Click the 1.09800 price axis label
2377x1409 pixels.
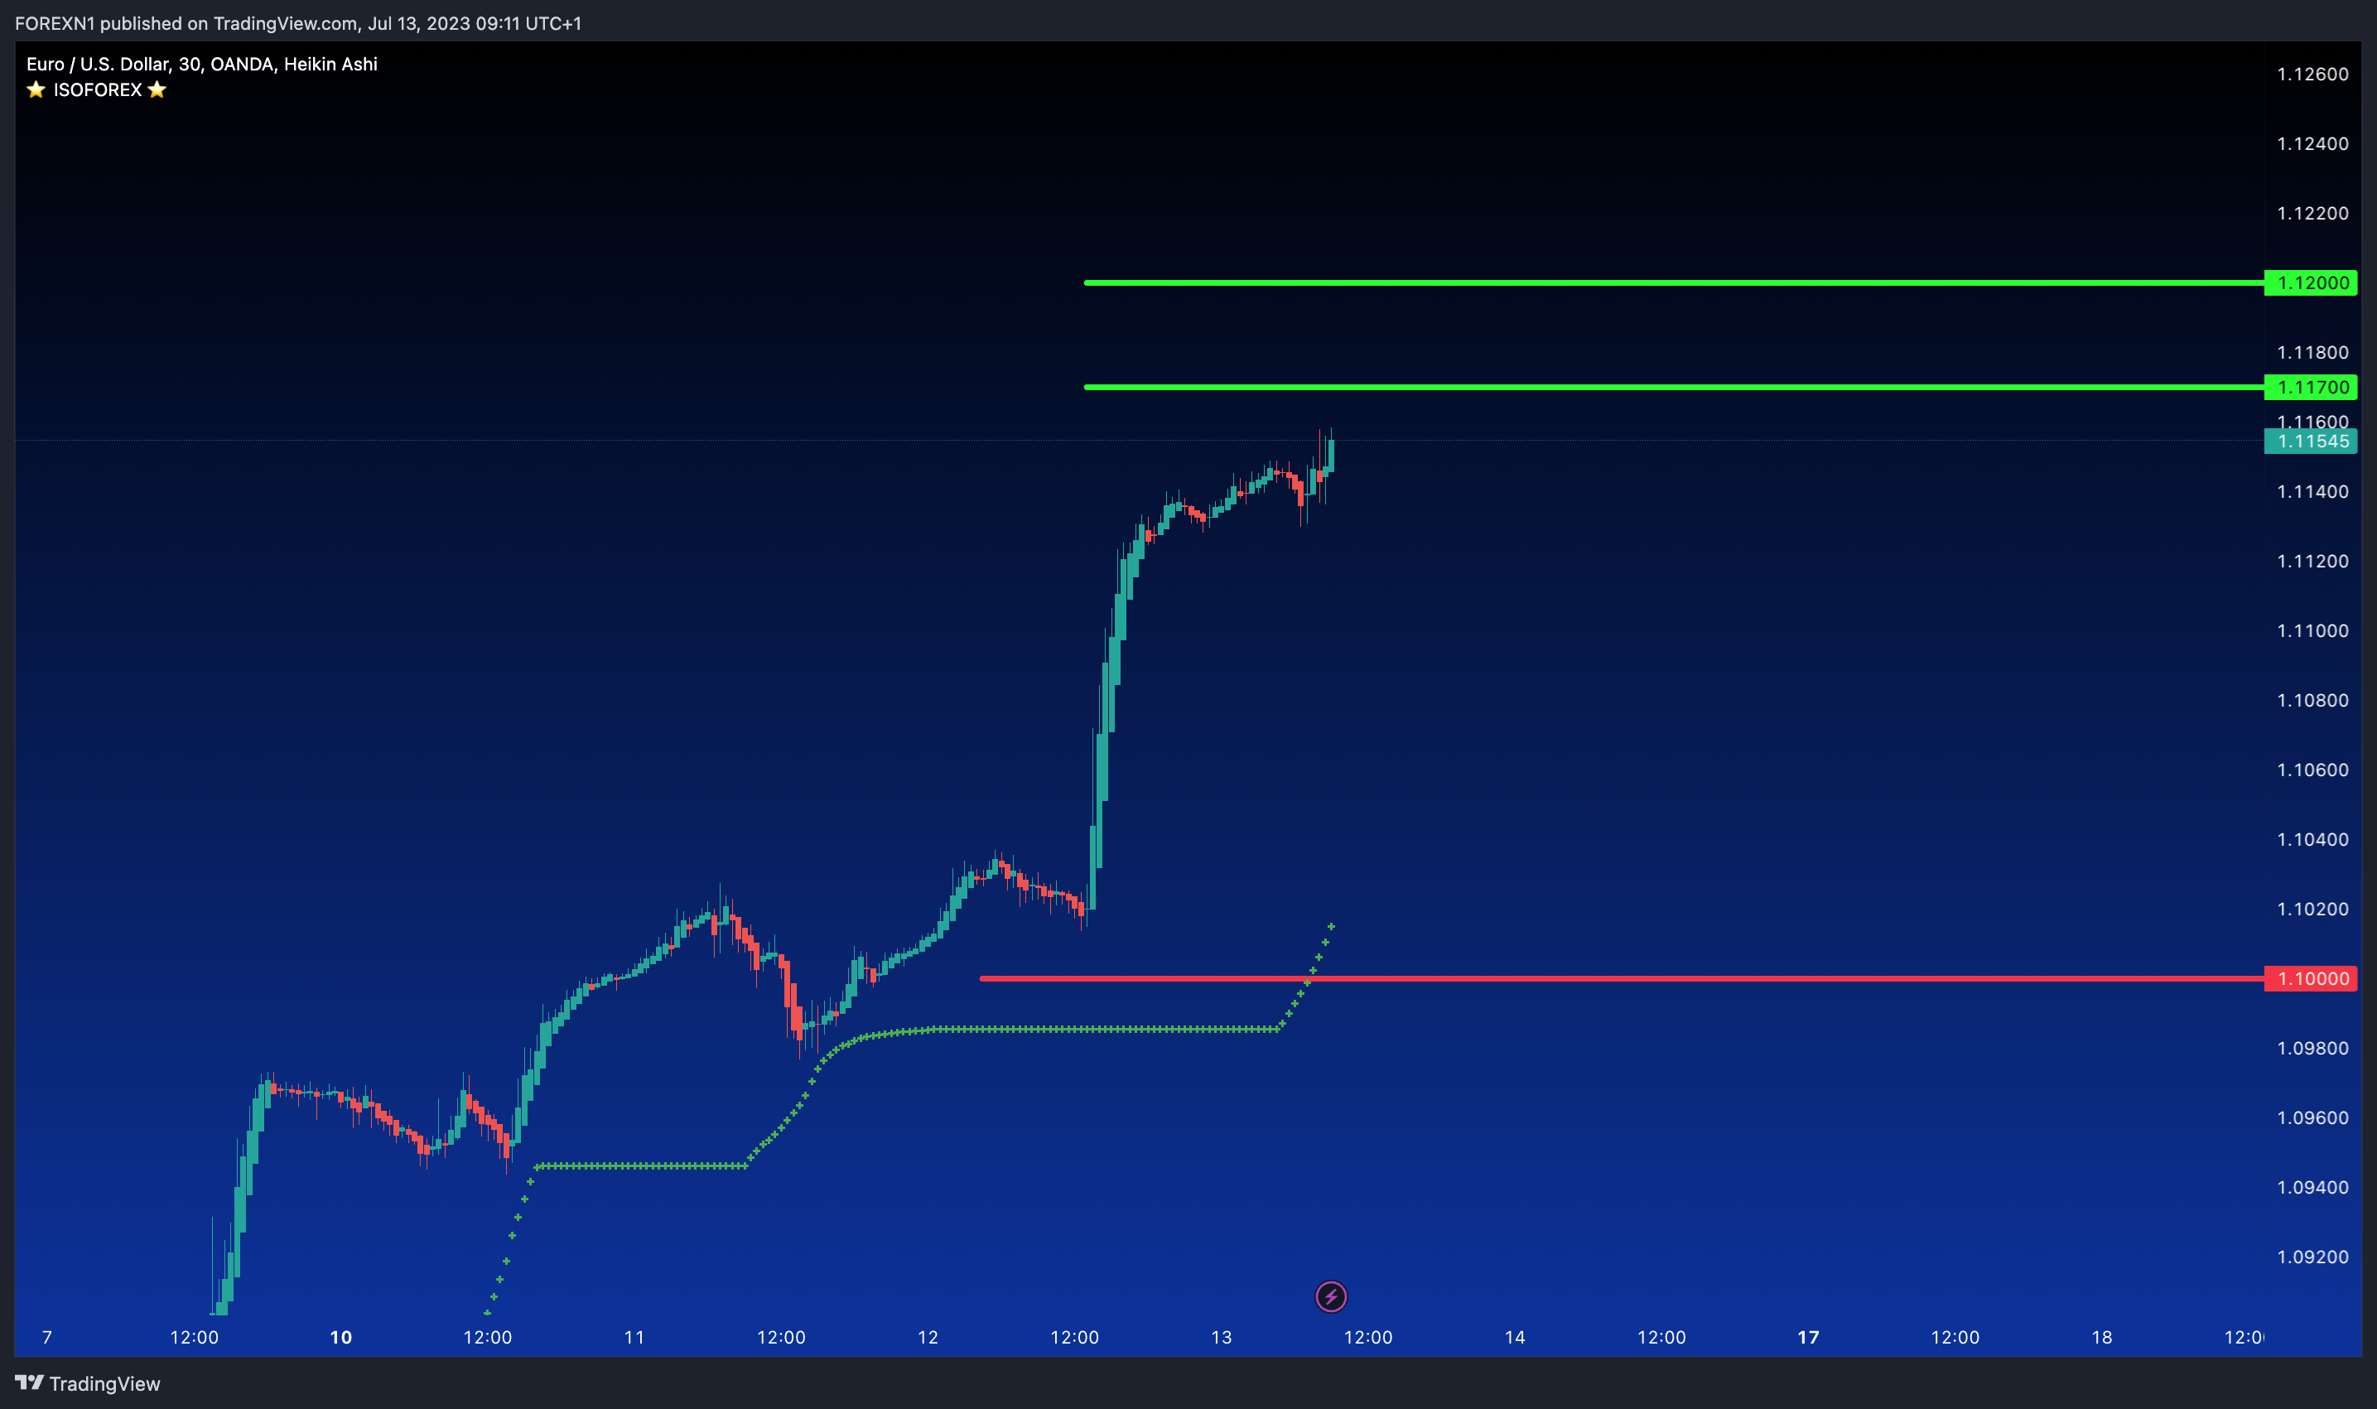click(2312, 1048)
